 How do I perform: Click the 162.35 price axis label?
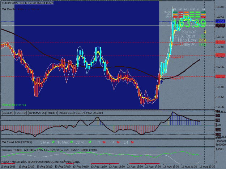[x=220, y=67]
